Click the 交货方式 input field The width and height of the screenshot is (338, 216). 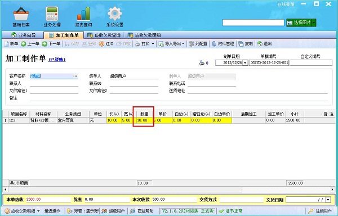point(242,200)
